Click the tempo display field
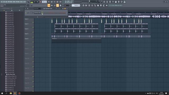 44,2
